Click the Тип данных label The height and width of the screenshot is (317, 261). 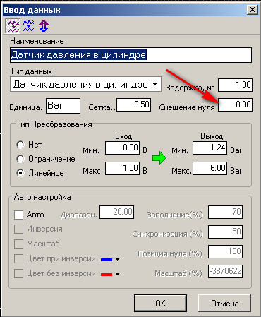(x=31, y=71)
